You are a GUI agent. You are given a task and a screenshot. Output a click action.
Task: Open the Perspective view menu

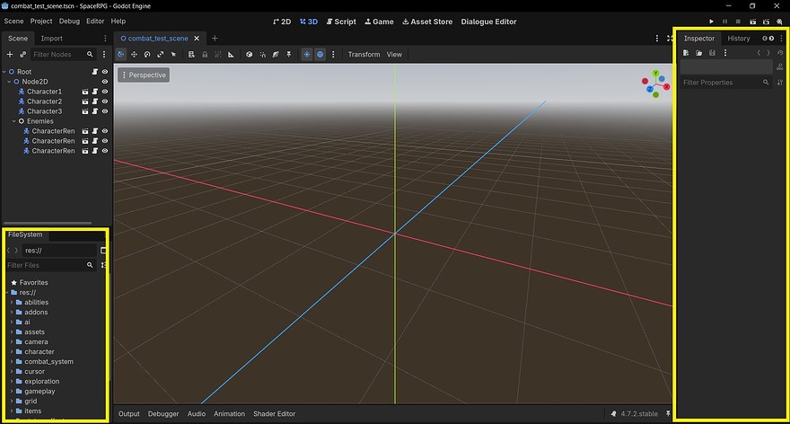144,75
